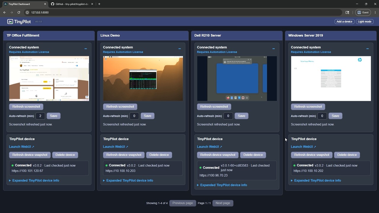The height and width of the screenshot is (213, 379).
Task: Collapse Dell R210 Server connected system panel
Action: click(274, 49)
